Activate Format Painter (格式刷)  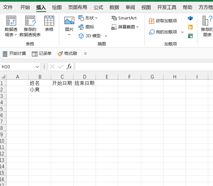[x=67, y=53]
